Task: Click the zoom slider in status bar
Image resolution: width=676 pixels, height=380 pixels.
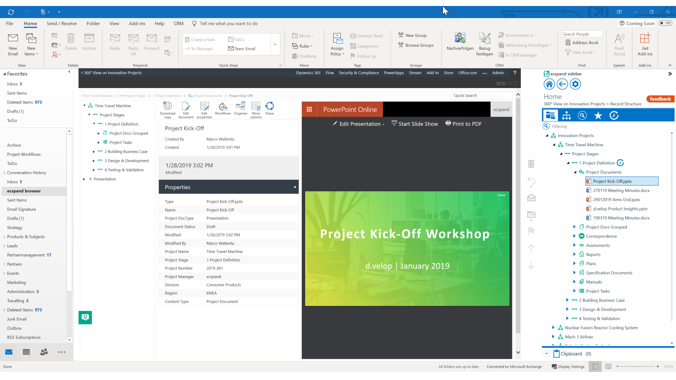Action: [638, 367]
